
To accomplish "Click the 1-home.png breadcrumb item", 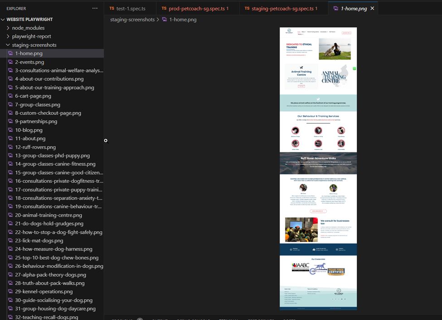I will pyautogui.click(x=183, y=20).
